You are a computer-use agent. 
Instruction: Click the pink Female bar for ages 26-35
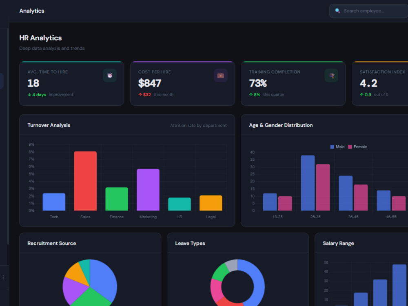[x=323, y=187]
